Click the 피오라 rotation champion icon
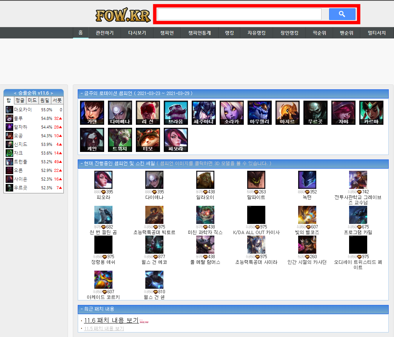The height and width of the screenshot is (337, 394). (x=175, y=140)
